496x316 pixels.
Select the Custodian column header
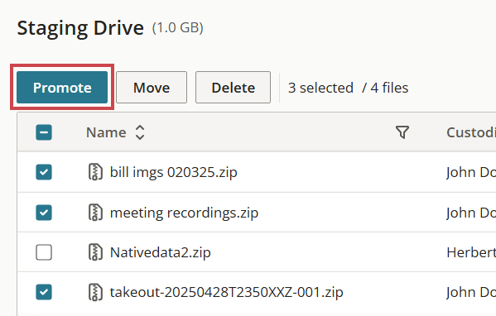coord(471,132)
